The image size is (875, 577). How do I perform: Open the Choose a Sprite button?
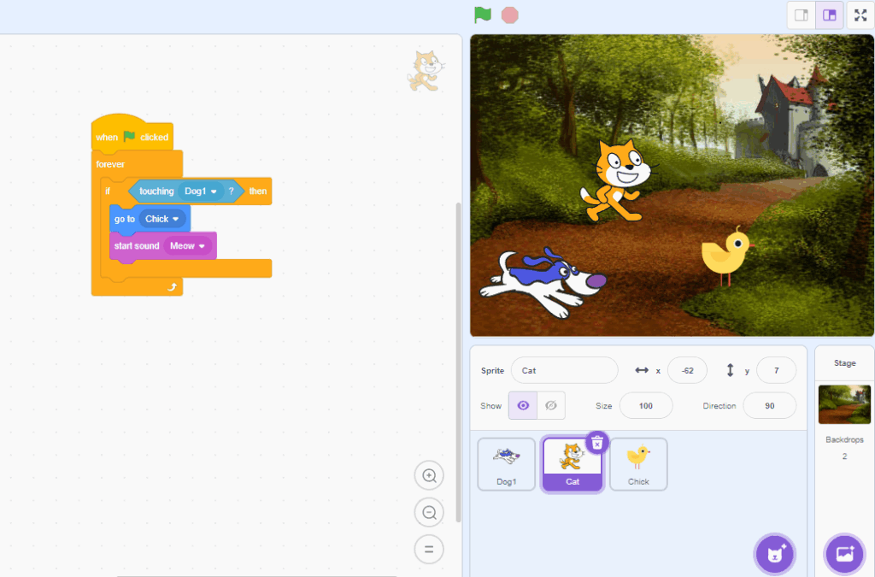[x=774, y=554]
